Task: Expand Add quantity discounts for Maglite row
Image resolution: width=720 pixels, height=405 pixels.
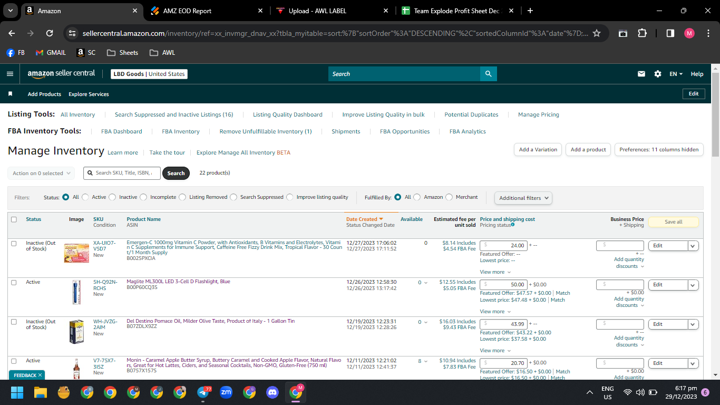Action: click(629, 302)
